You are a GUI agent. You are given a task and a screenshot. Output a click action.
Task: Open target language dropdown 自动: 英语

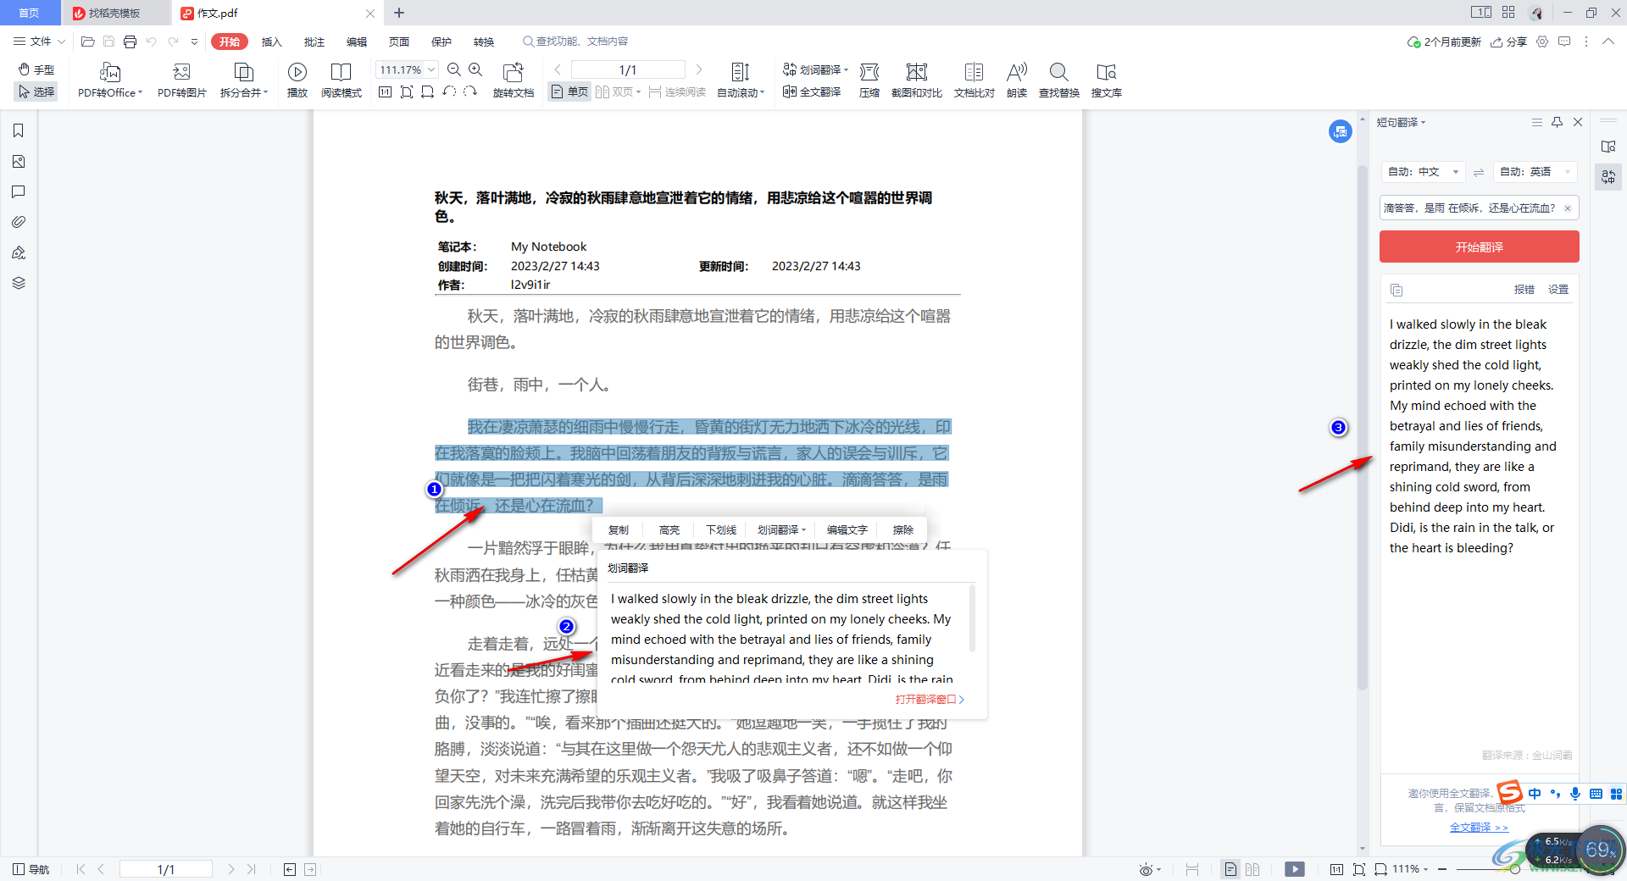1535,172
